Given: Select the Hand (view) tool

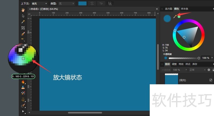Looking at the screenshot, I should click(x=23, y=10).
